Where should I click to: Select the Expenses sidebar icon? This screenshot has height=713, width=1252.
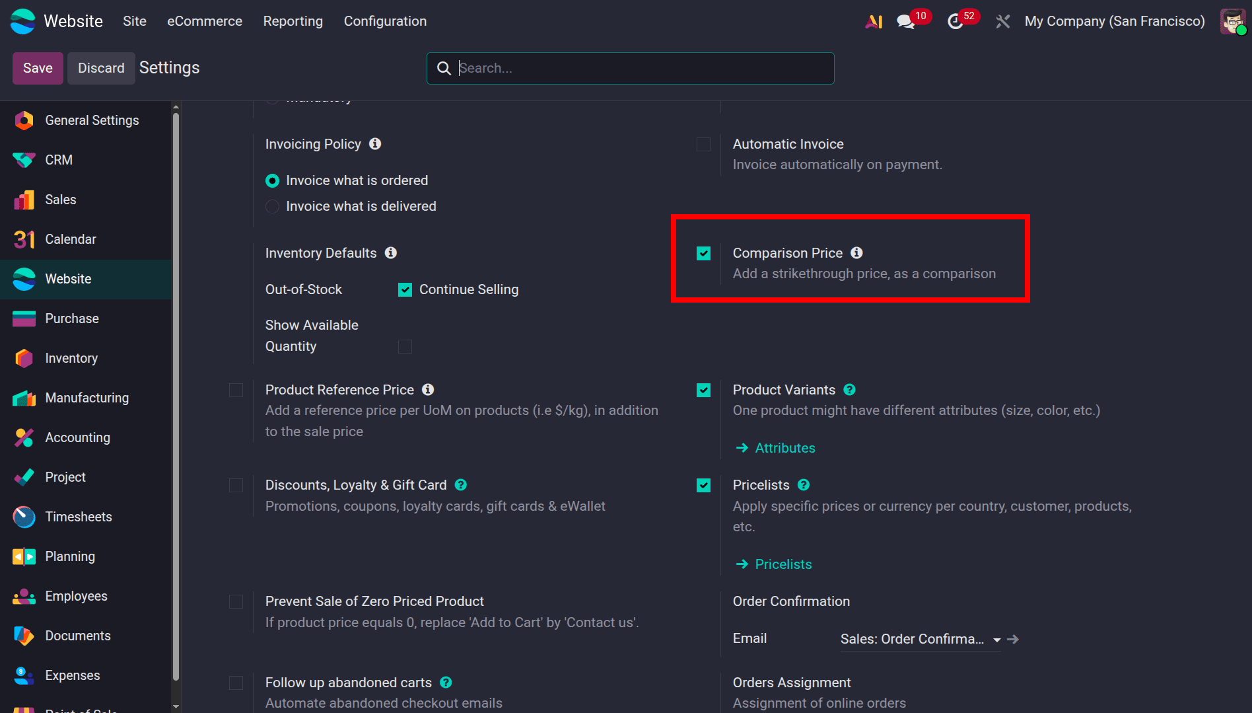tap(24, 675)
